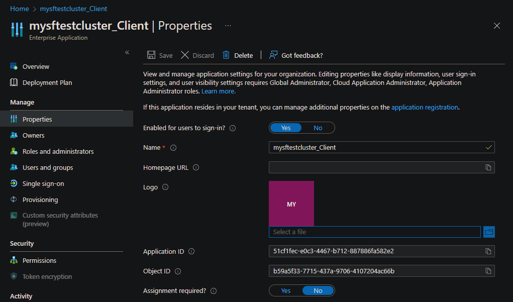
Task: Click the application header sliders icon
Action: [17, 30]
